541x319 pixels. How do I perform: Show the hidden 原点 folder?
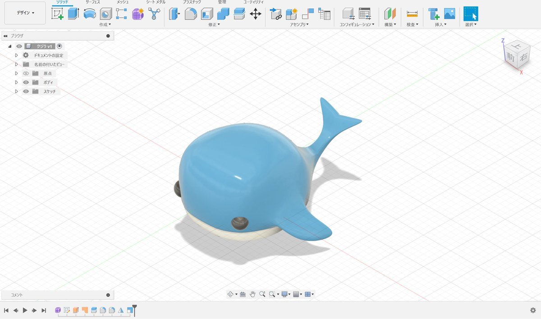(x=26, y=73)
